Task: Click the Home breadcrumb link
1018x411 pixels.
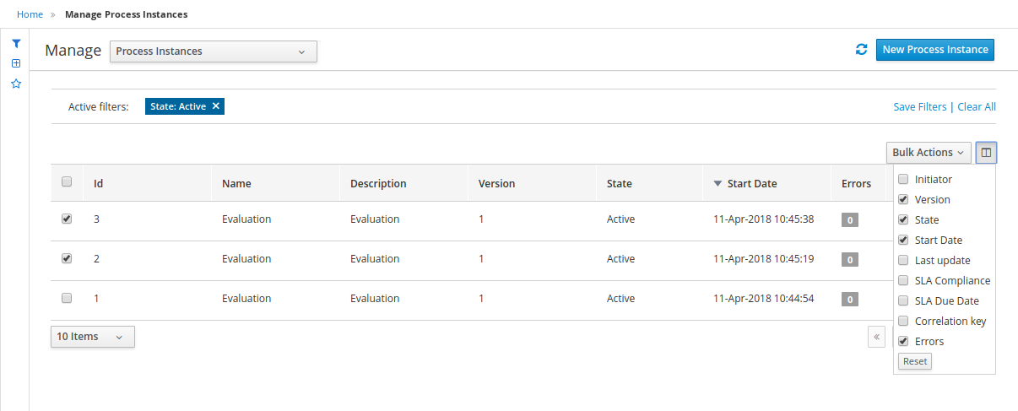Action: [x=30, y=14]
